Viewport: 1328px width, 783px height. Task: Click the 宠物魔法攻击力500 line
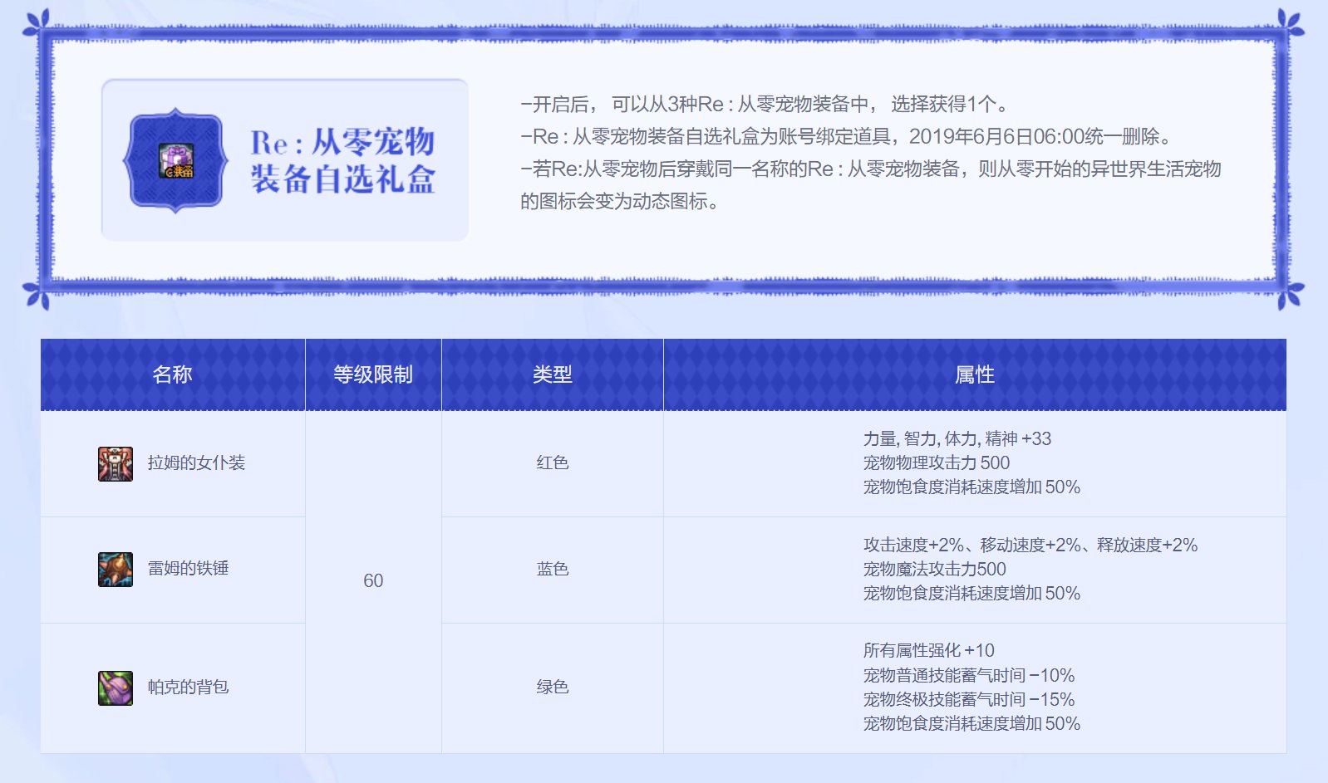click(934, 569)
